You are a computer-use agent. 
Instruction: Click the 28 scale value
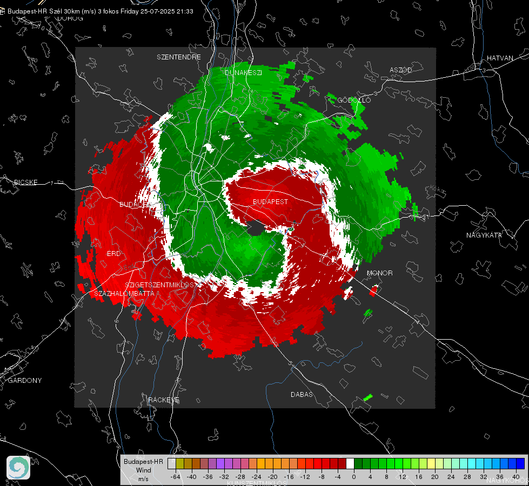[x=467, y=477]
